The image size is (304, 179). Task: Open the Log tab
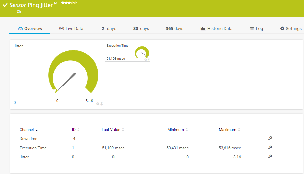coord(256,29)
